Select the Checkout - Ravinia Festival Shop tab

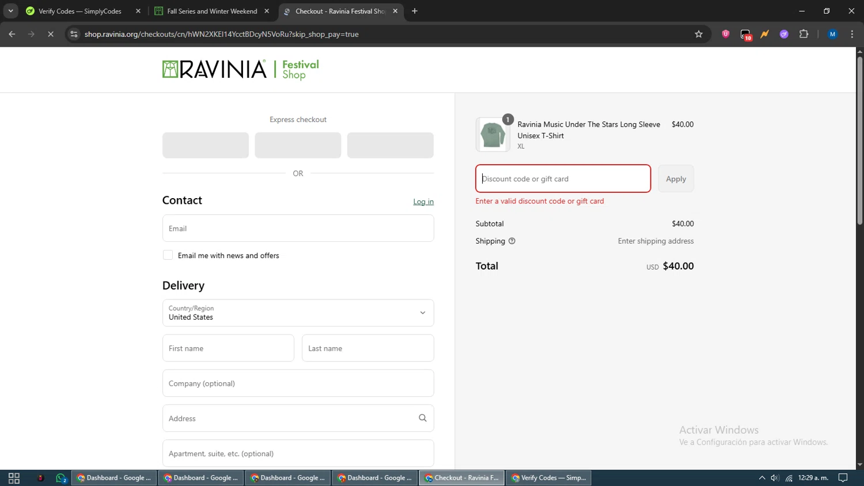(x=340, y=11)
